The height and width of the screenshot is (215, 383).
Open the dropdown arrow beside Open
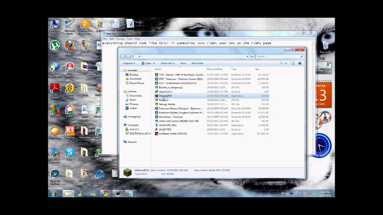[x=154, y=63]
